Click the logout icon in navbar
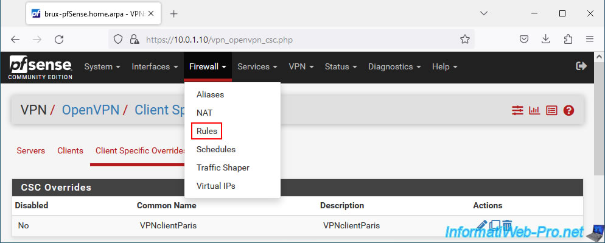605x243 pixels. pos(581,66)
